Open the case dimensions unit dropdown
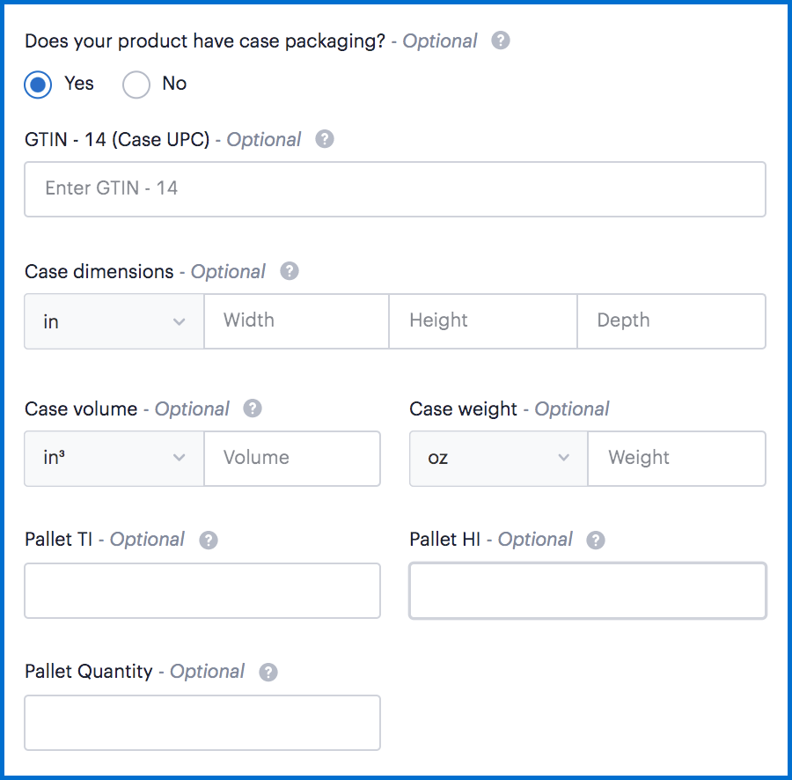This screenshot has height=780, width=792. pyautogui.click(x=114, y=321)
